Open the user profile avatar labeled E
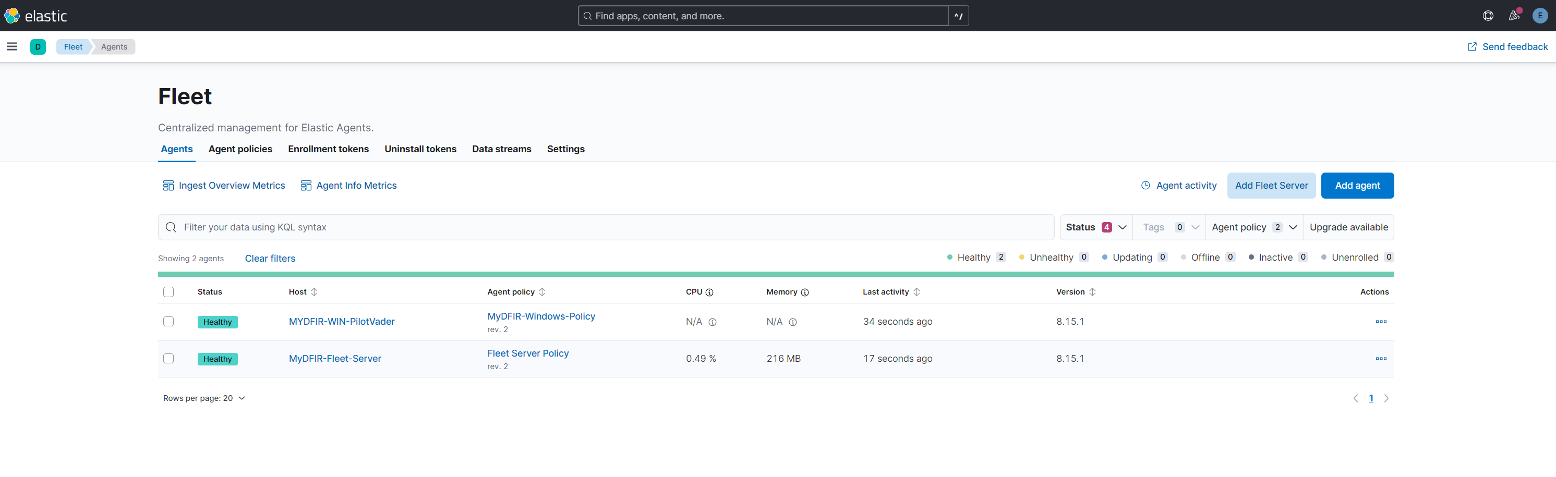Image resolution: width=1556 pixels, height=477 pixels. pos(1540,15)
